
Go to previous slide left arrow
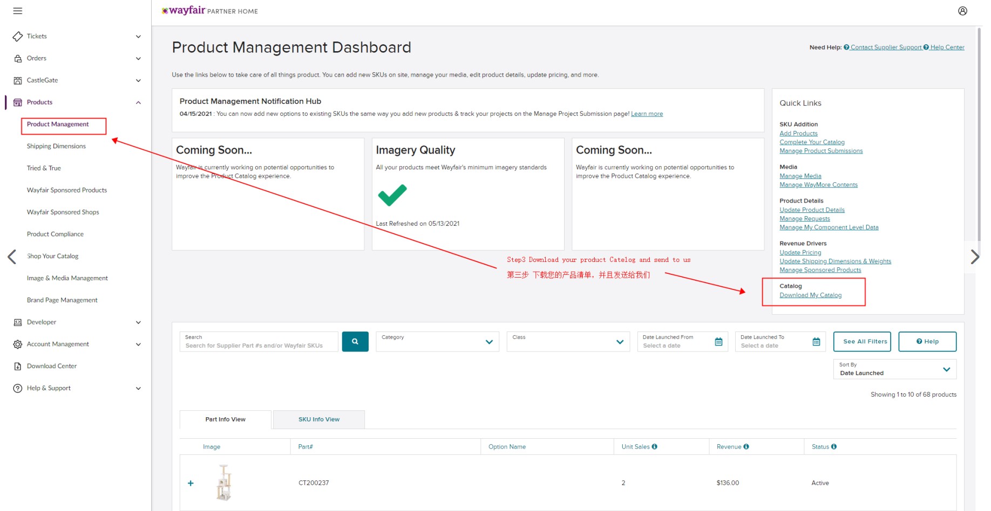click(x=12, y=257)
